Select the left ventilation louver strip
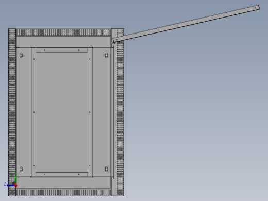This screenshot has width=268, height=201. [x=12, y=112]
